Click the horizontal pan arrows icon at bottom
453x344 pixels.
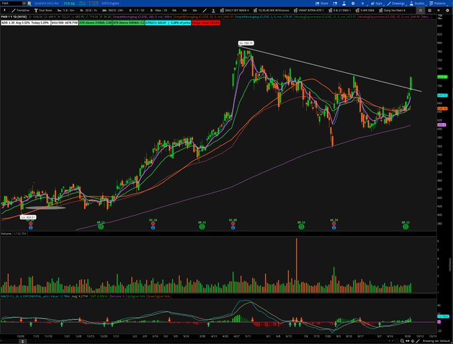click(x=408, y=341)
